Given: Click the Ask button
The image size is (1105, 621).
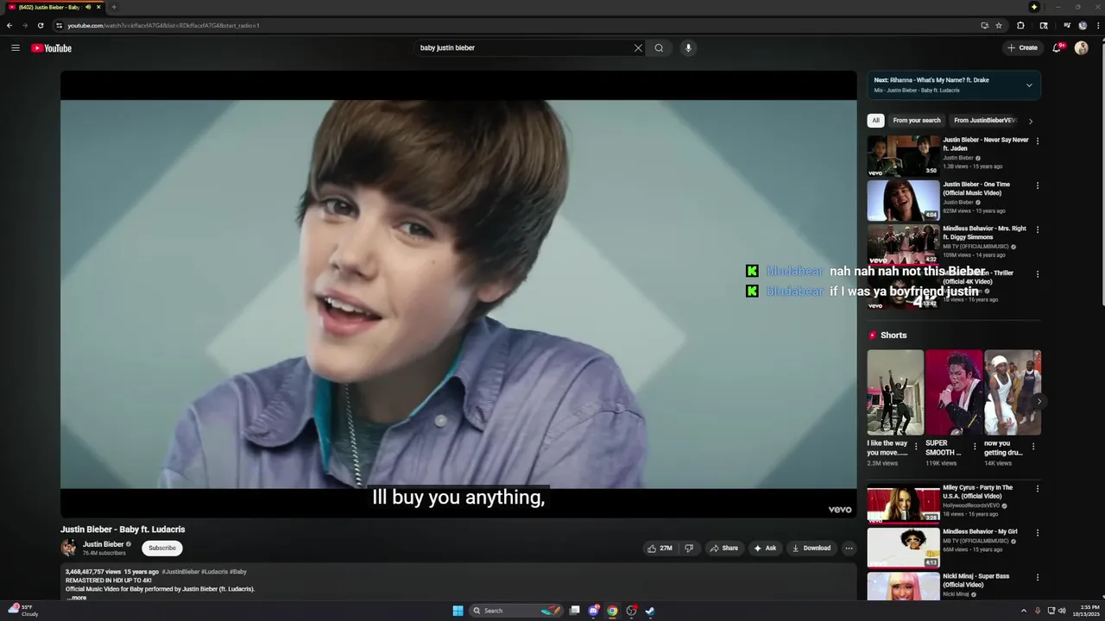Looking at the screenshot, I should click(765, 548).
